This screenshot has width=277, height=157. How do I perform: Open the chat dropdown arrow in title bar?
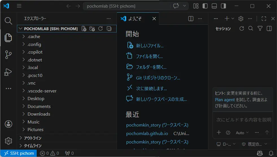184,6
